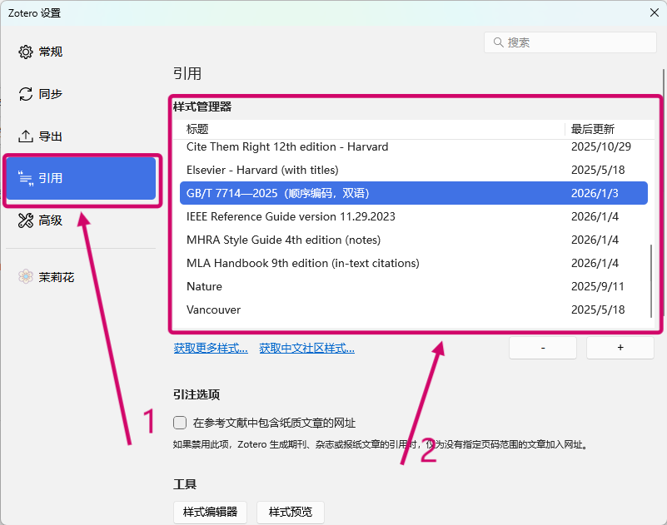Open the 获取中文社区样式 link
667x525 pixels.
click(x=306, y=349)
